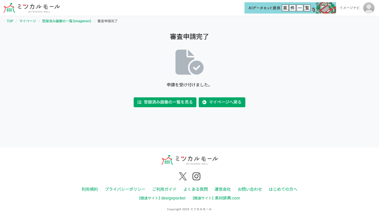Click the list icon inside 登録済み画像の一覧を見る button
The image size is (379, 215).
click(x=139, y=102)
